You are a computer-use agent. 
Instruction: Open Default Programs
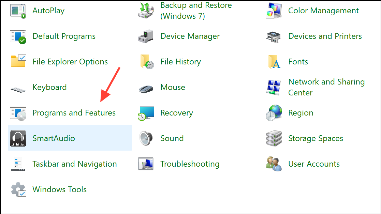pyautogui.click(x=63, y=36)
